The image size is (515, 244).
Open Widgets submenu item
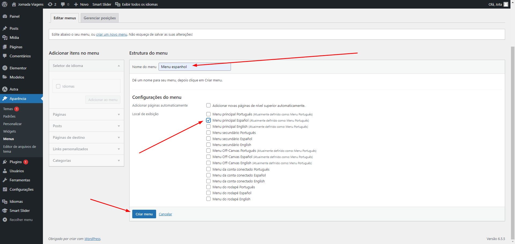click(10, 132)
